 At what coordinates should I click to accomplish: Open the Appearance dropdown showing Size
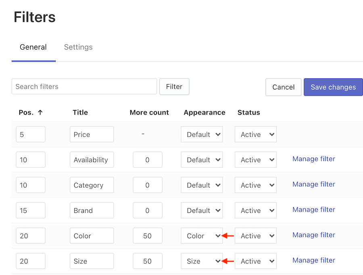202,261
